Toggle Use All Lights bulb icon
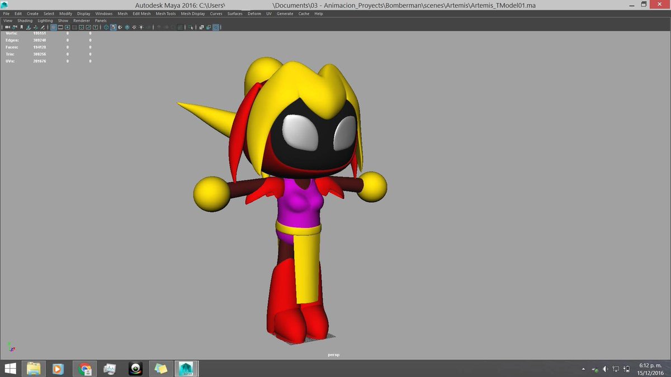This screenshot has height=377, width=671. tap(141, 27)
